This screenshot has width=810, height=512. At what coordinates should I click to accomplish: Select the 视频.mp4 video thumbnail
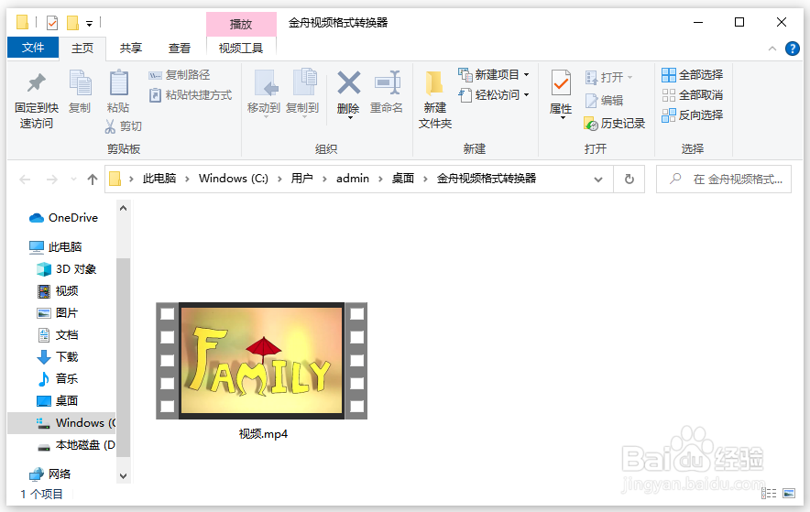coord(262,361)
